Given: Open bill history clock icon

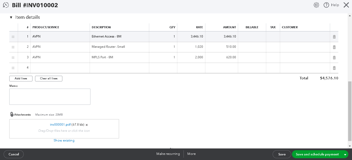Looking at the screenshot, I should click(x=6, y=5).
